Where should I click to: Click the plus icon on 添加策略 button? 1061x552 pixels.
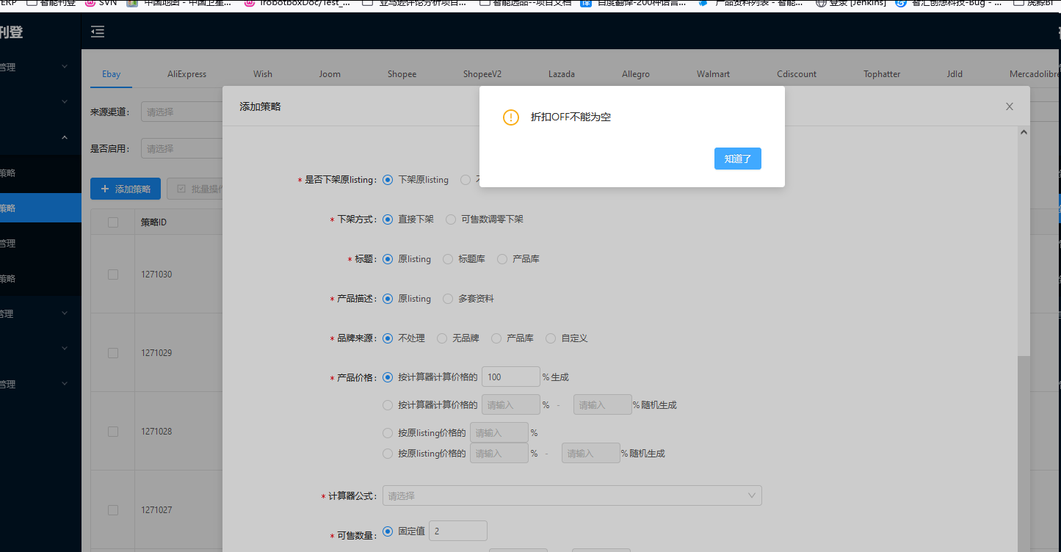coord(105,189)
